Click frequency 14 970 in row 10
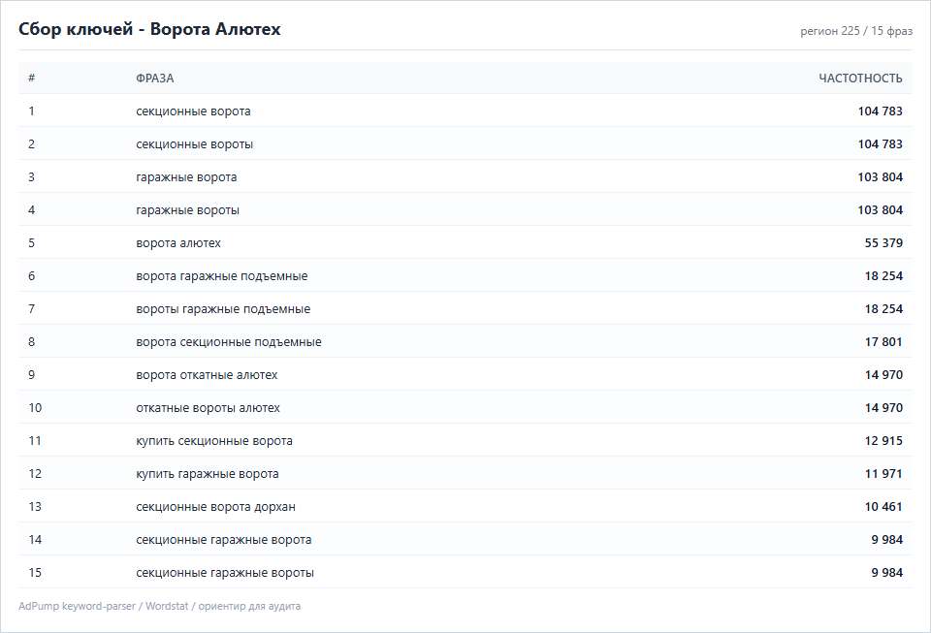Screen dimensions: 931x633 (x=883, y=408)
